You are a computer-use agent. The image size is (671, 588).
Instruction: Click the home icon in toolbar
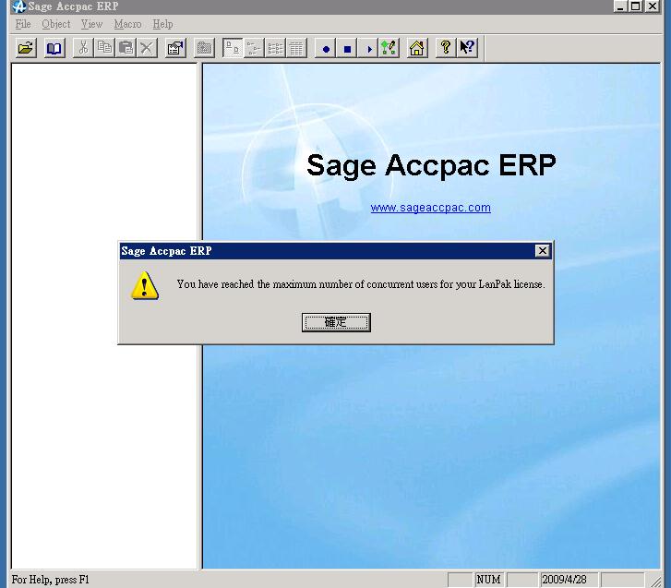(417, 48)
